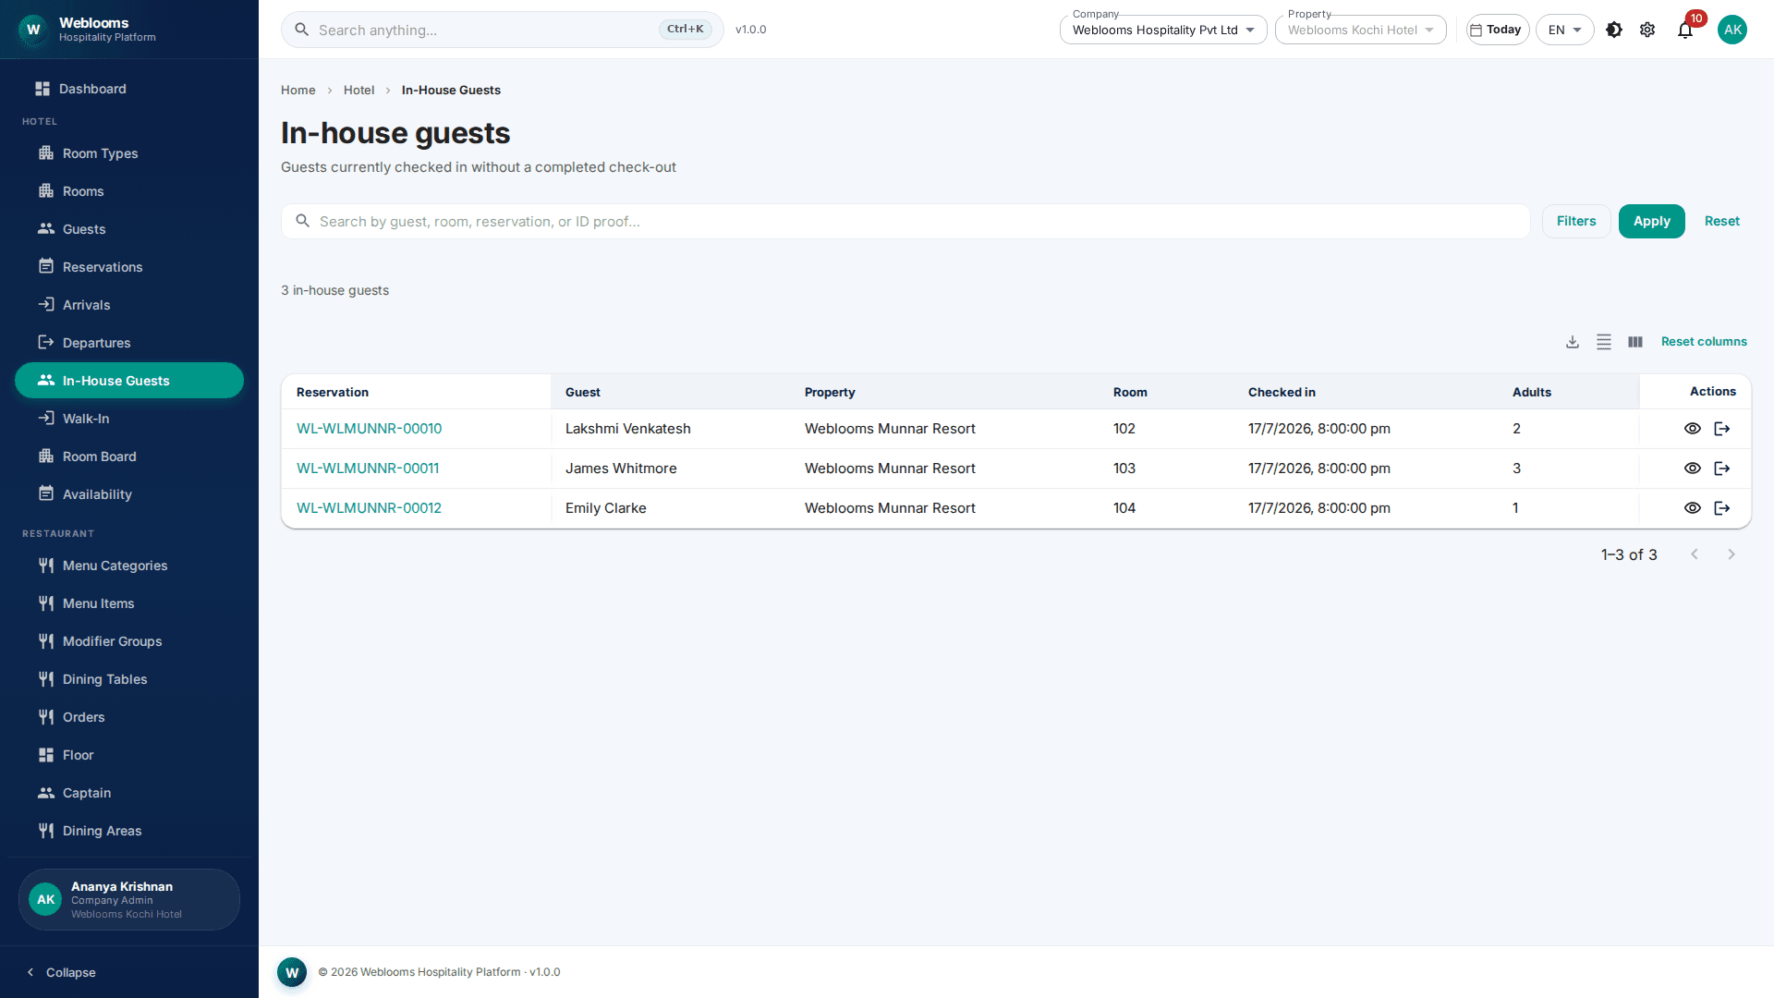Open the settings gear in the top bar
This screenshot has height=998, width=1774.
pos(1647,30)
